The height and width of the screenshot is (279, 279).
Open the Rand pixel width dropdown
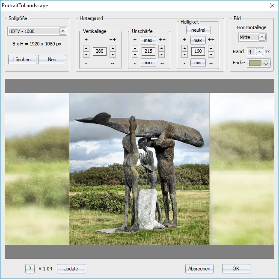tap(259, 51)
